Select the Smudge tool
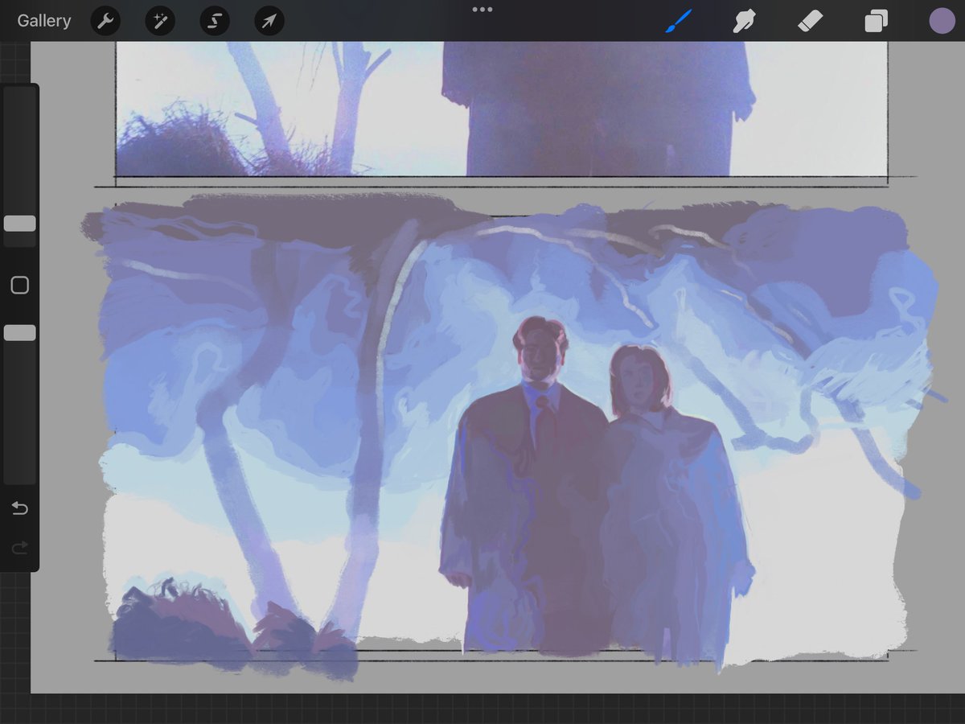Image resolution: width=965 pixels, height=724 pixels. click(x=745, y=21)
